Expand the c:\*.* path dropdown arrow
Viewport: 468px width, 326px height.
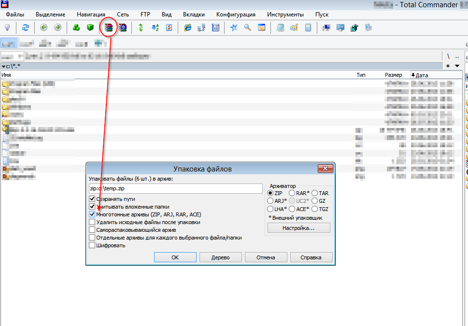pos(4,66)
